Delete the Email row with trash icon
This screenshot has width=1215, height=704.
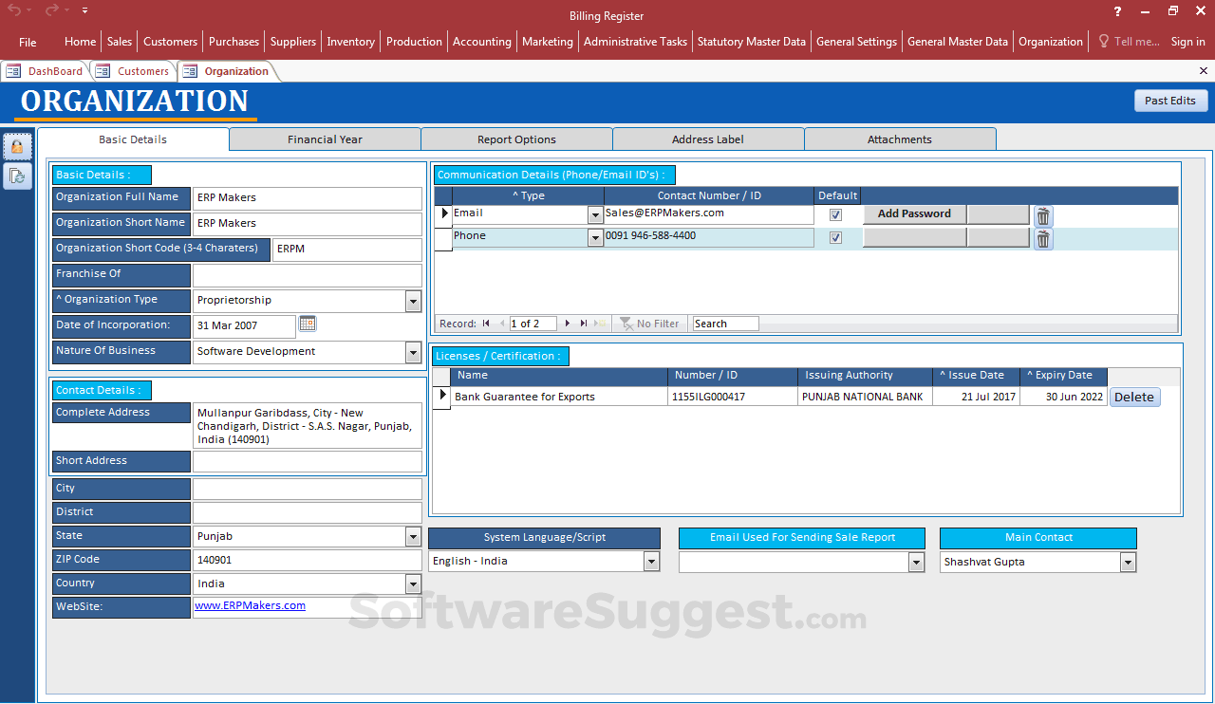click(x=1043, y=216)
